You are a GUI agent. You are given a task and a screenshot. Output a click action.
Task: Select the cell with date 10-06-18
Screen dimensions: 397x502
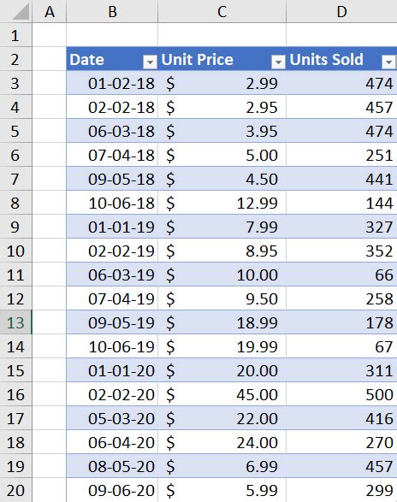click(x=112, y=203)
